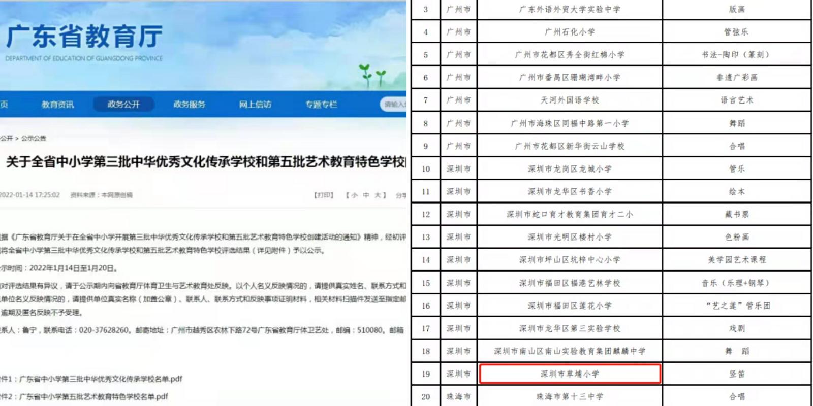
Task: Select cell 深圳市蛇口育才教育集团育才二小
Action: 570,215
